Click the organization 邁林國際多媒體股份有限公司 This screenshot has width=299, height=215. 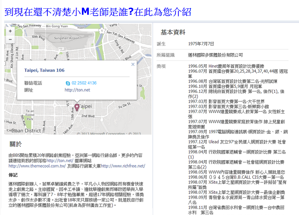tap(215, 55)
